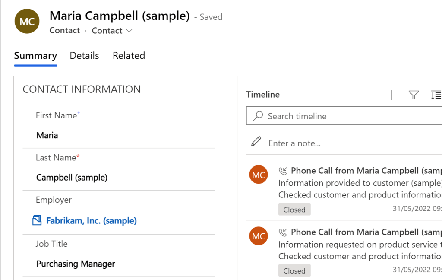The height and width of the screenshot is (280, 442).
Task: Click the pencil icon beside Enter a note
Action: (x=256, y=142)
